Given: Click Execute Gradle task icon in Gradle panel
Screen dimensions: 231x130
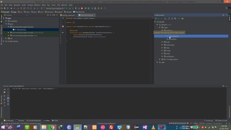Looking at the screenshot, I should coord(165,18).
